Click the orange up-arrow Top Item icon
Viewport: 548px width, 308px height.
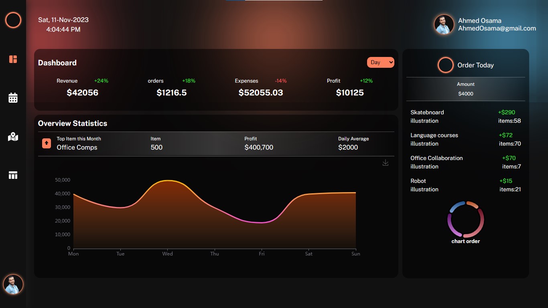tap(47, 143)
